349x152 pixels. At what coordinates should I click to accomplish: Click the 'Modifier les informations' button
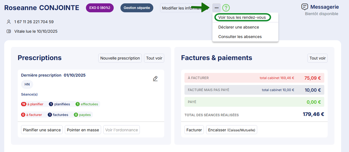pyautogui.click(x=181, y=8)
